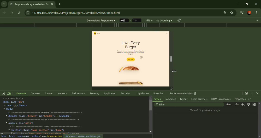
Task: Open a new browser tab
Action: pos(60,4)
